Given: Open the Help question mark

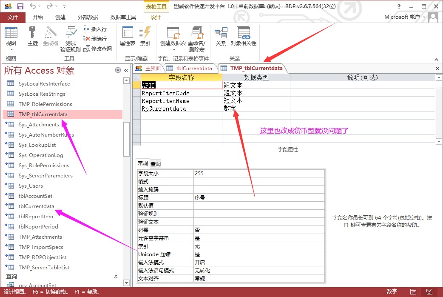Looking at the screenshot, I should point(399,6).
